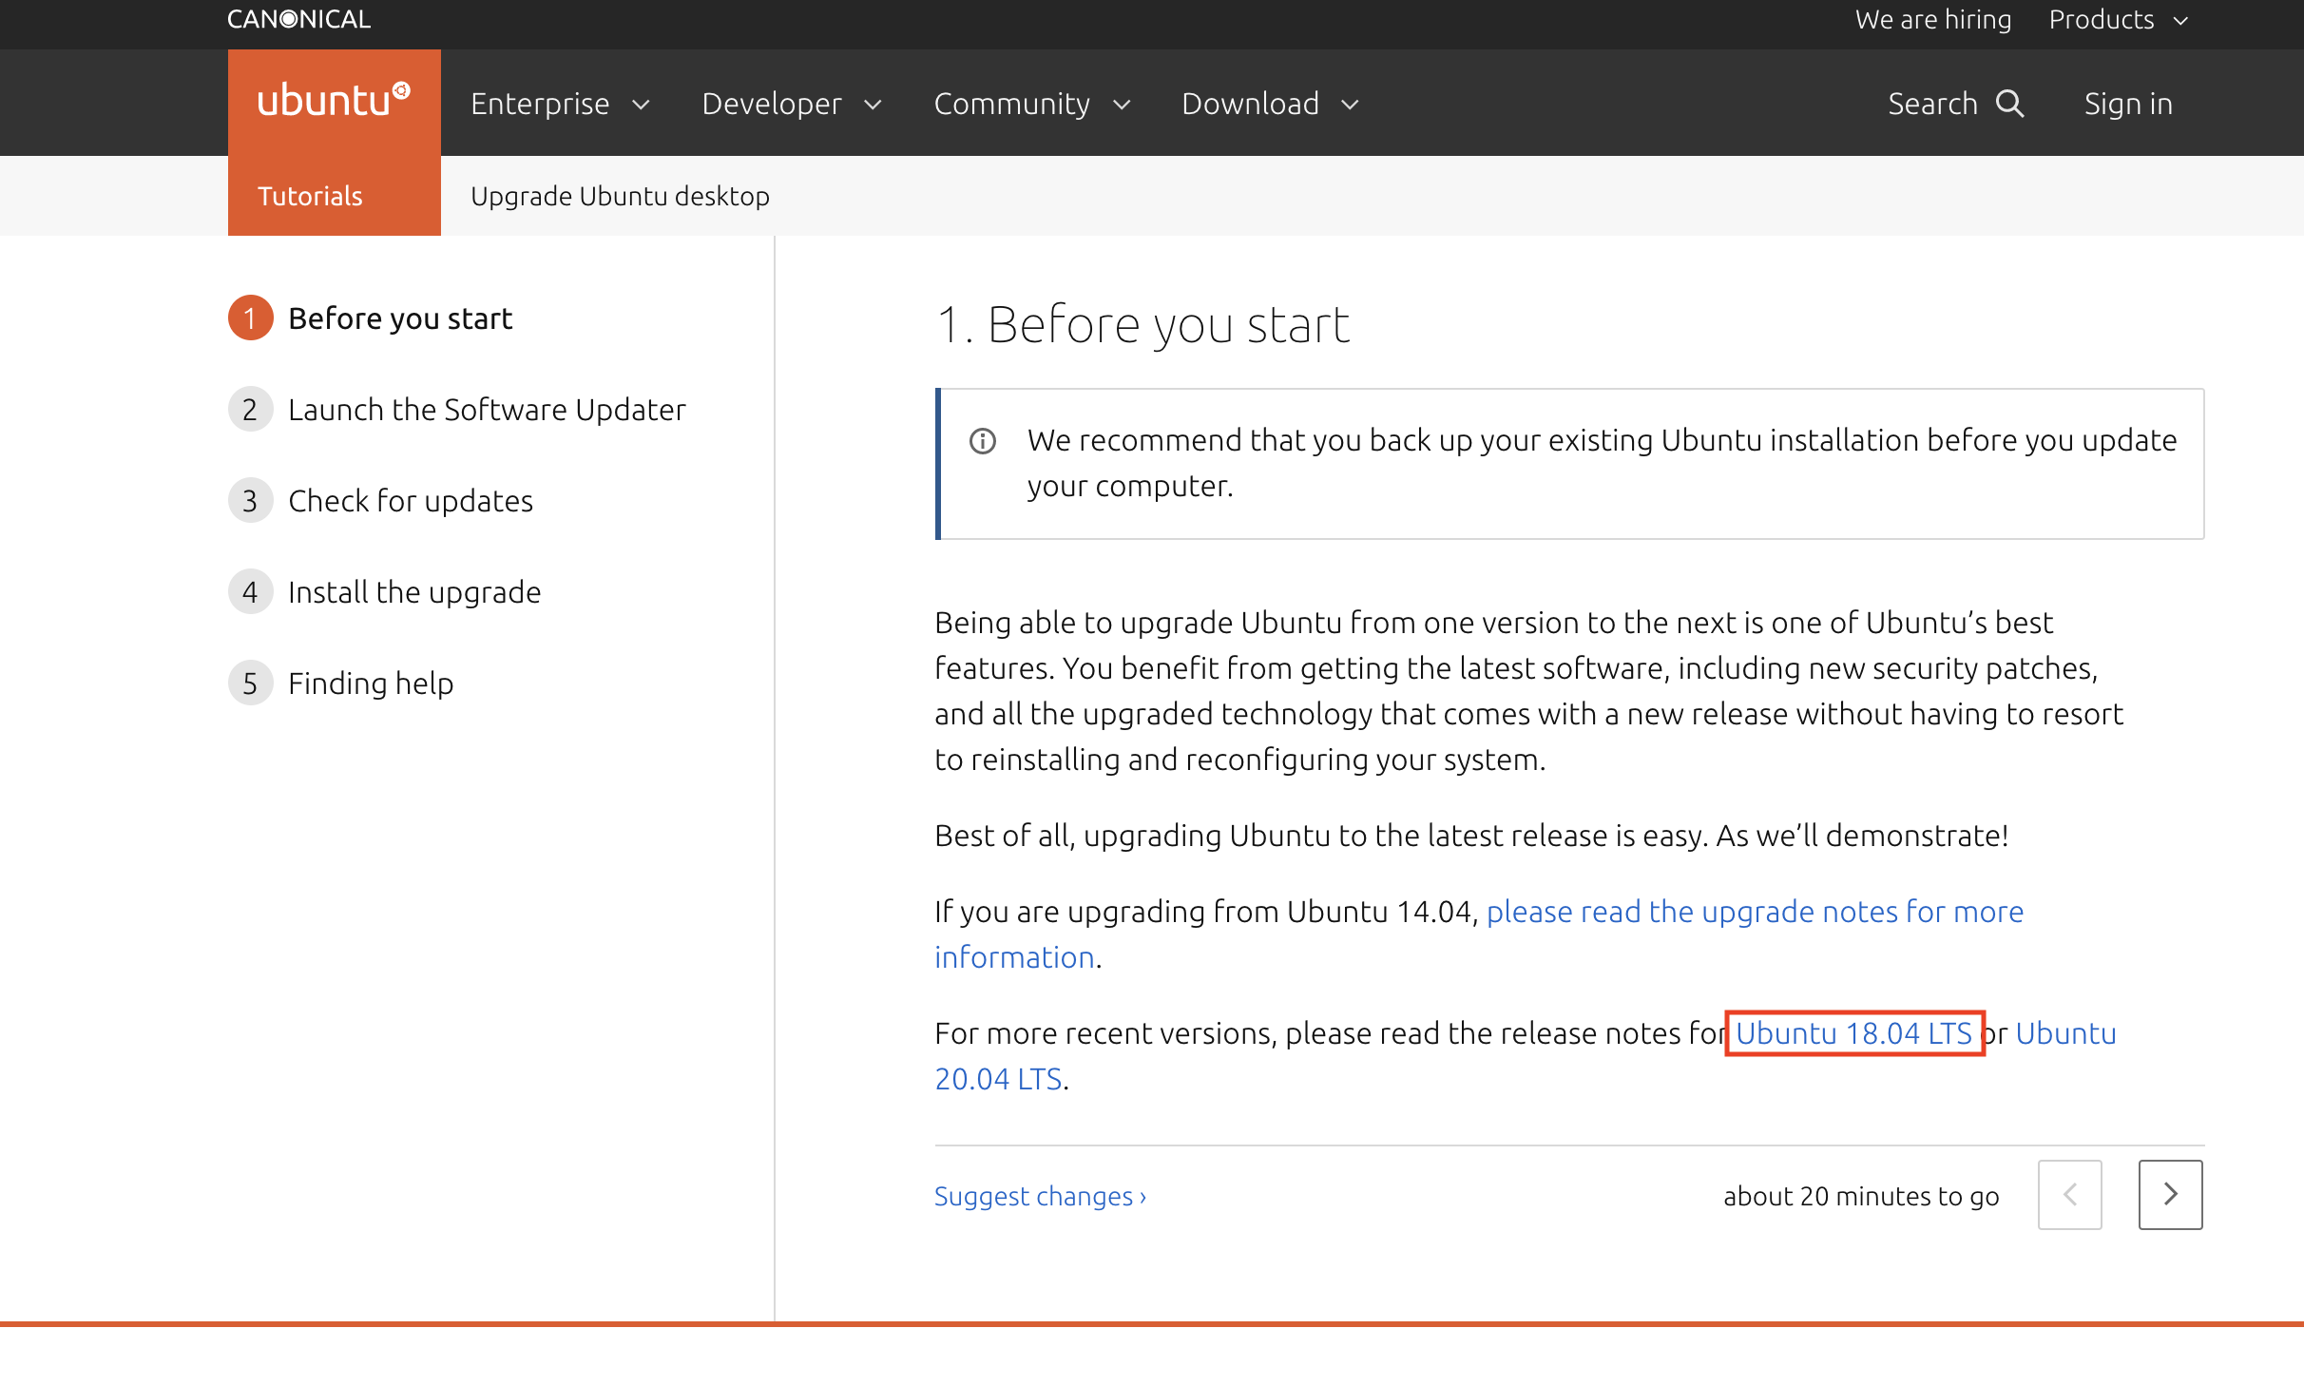
Task: Open Launch the Software Updater step
Action: pyautogui.click(x=487, y=410)
